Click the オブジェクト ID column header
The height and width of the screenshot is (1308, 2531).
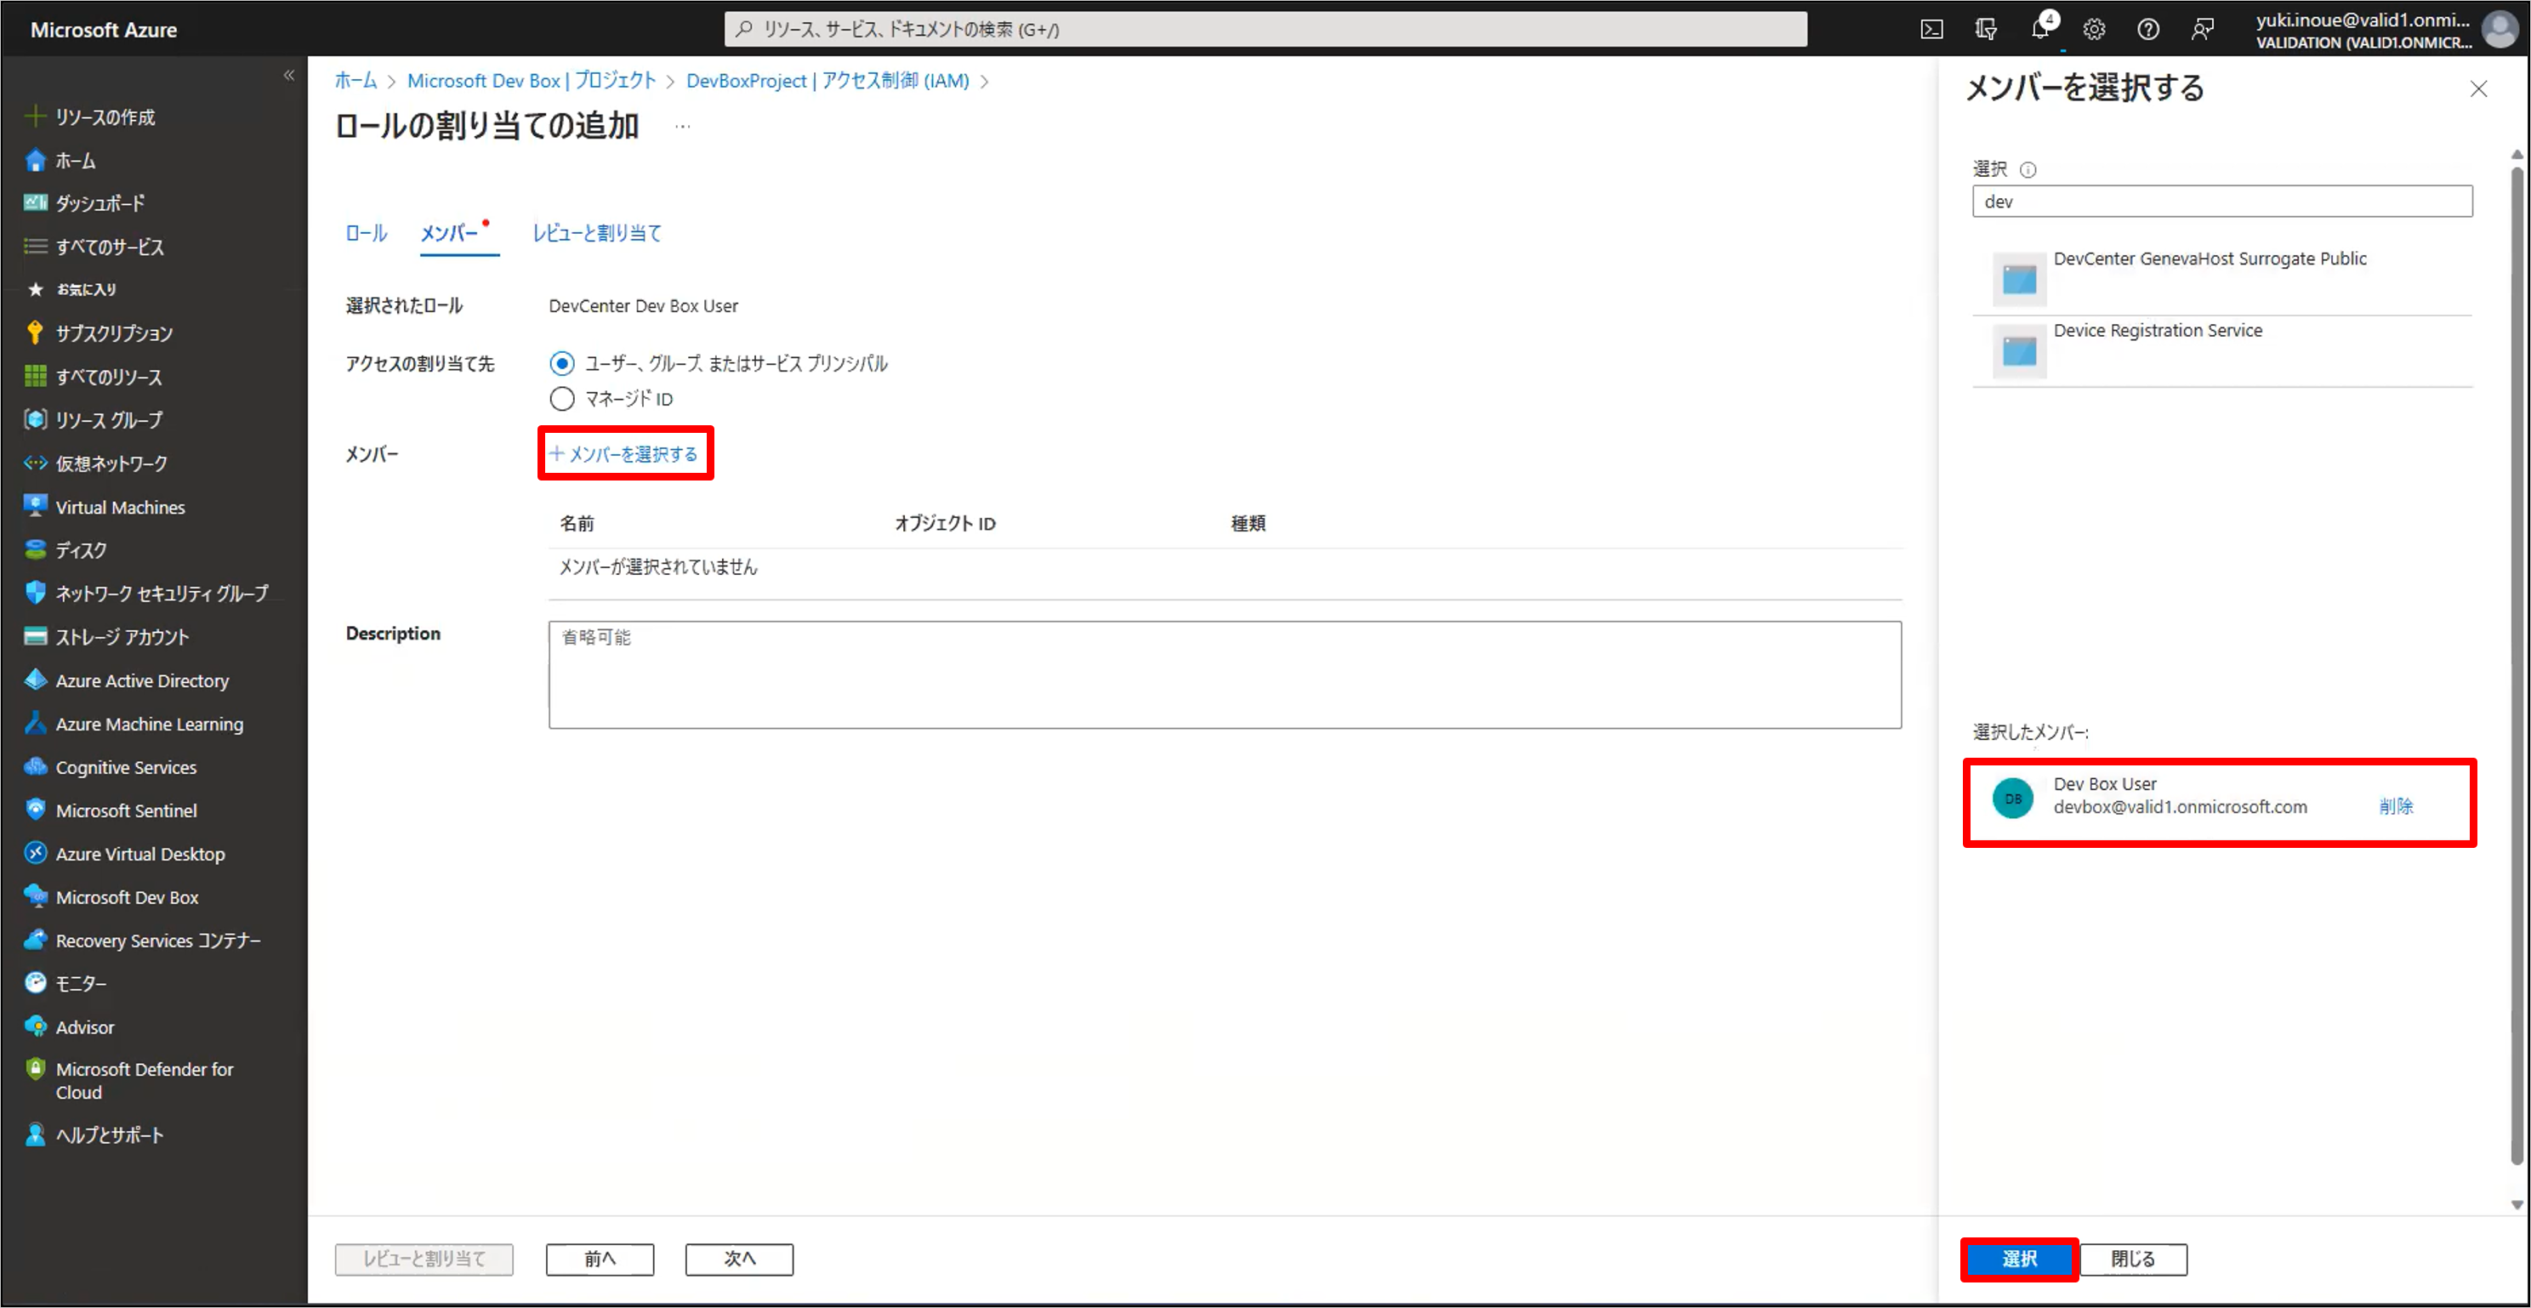pyautogui.click(x=945, y=524)
